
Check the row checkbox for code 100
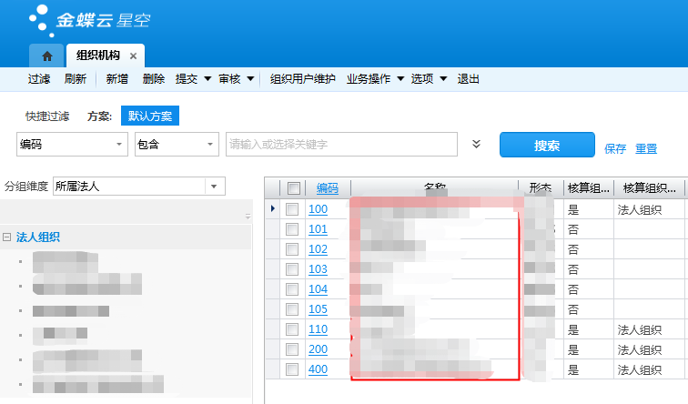tap(292, 209)
